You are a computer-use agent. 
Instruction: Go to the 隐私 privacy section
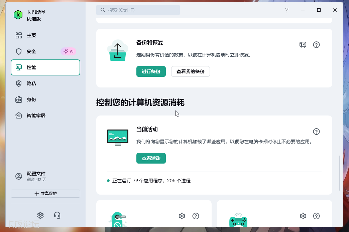click(x=45, y=83)
